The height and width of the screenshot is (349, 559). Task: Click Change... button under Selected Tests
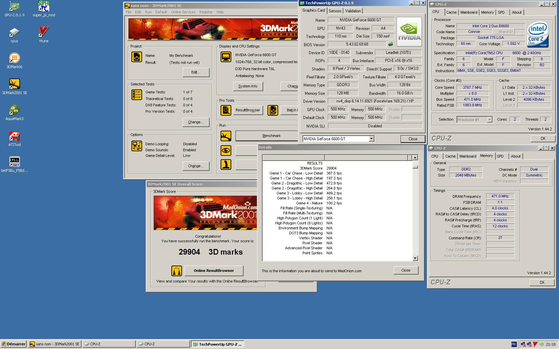click(196, 122)
